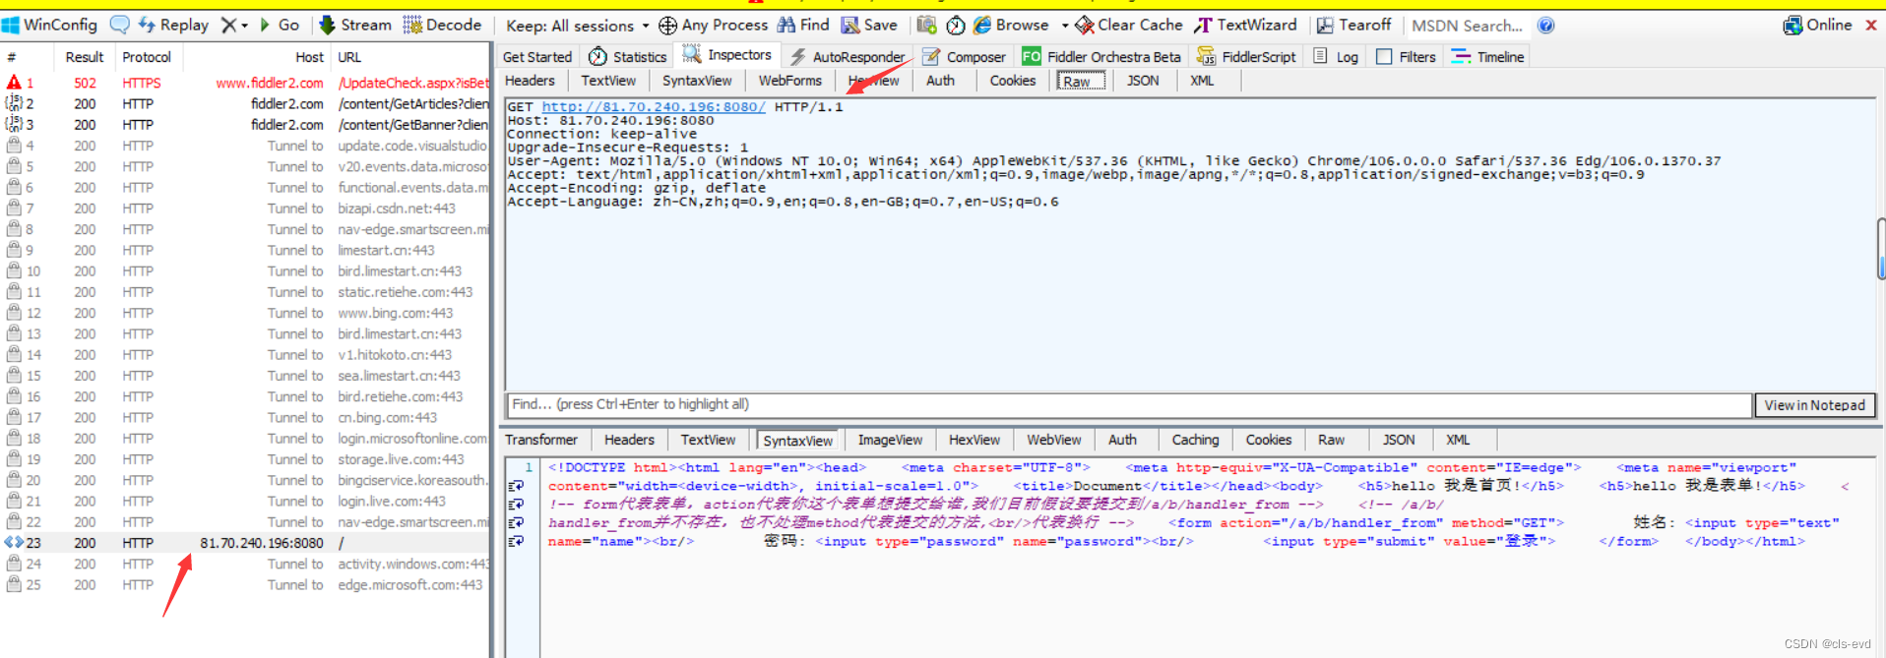
Task: Select session 25 edge.microsoft.com:443
Action: point(245,584)
